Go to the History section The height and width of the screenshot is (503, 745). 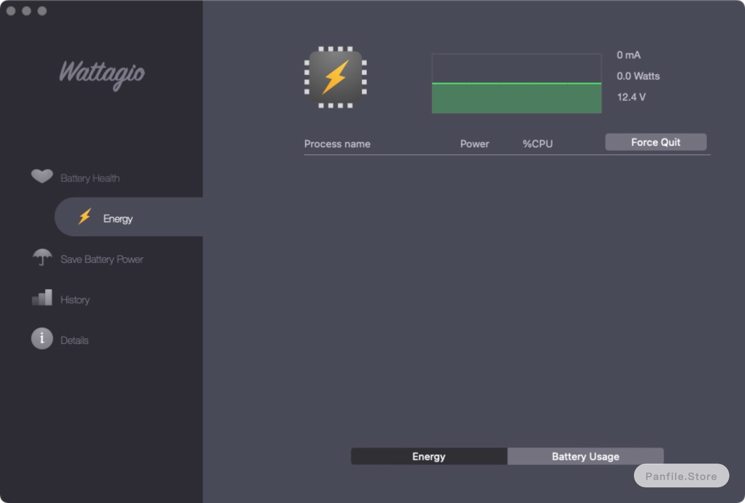click(x=75, y=300)
